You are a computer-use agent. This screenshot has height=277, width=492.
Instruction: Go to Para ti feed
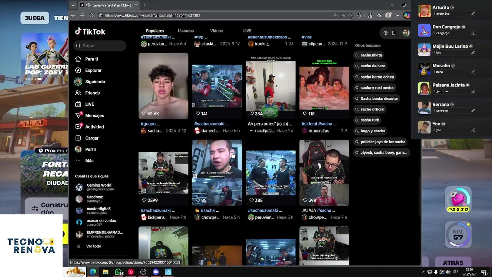pos(86,59)
